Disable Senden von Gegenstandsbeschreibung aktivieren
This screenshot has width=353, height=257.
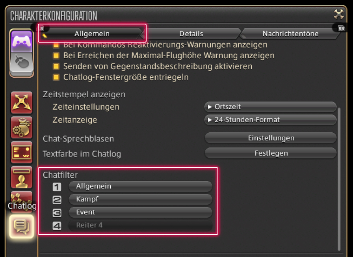coord(56,67)
